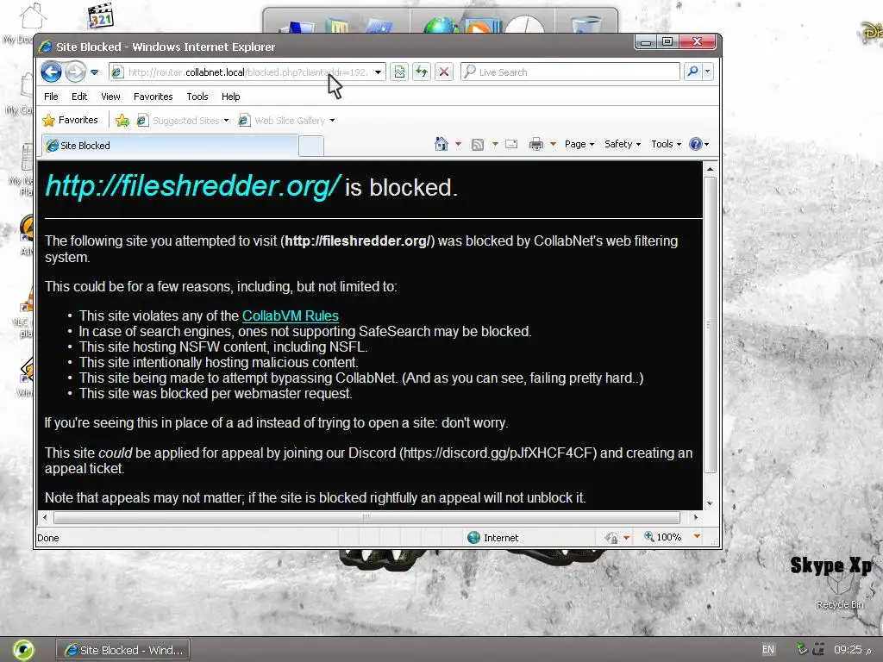Follow the CollabVM Rules link

click(290, 315)
